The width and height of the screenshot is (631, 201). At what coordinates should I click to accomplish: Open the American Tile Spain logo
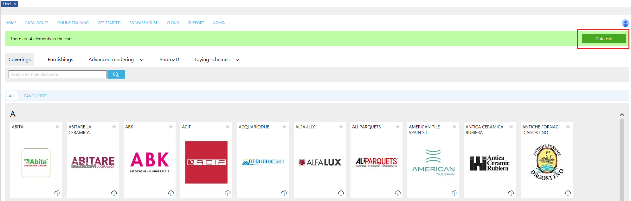(x=433, y=162)
